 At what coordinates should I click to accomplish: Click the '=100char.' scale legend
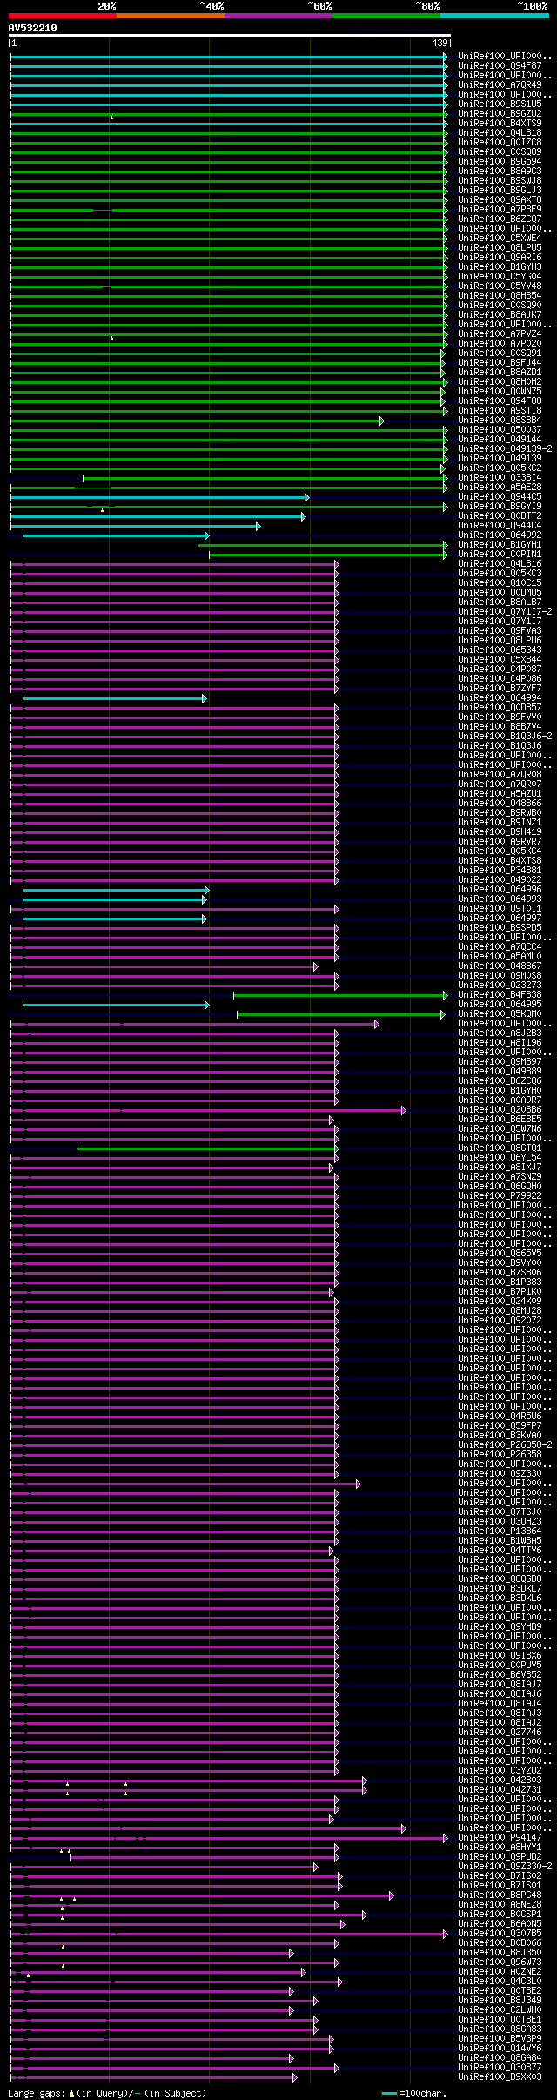[x=413, y=2093]
